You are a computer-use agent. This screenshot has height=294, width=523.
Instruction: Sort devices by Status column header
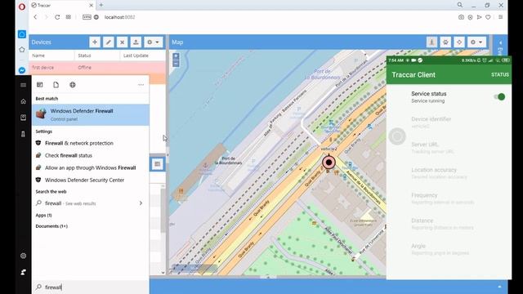[97, 56]
